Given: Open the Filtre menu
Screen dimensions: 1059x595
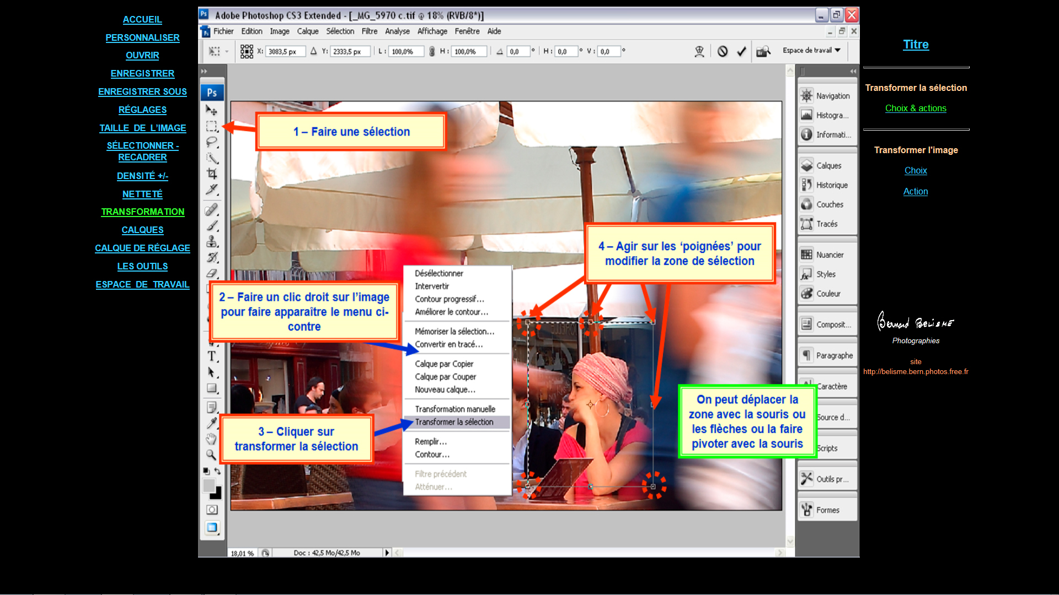Looking at the screenshot, I should (370, 31).
